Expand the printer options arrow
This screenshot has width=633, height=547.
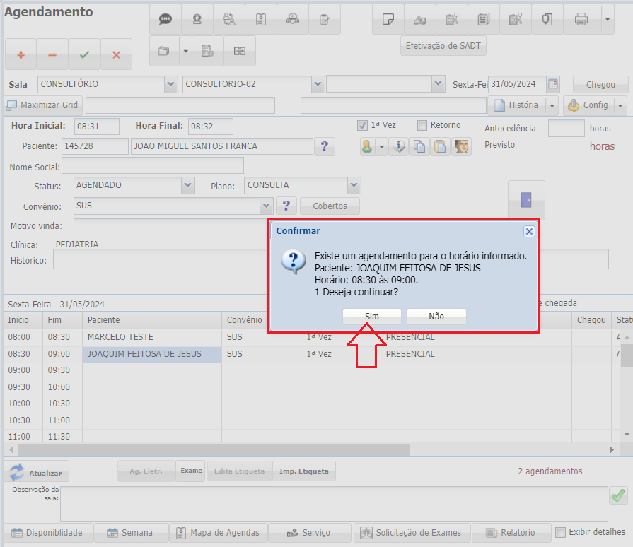(x=607, y=19)
